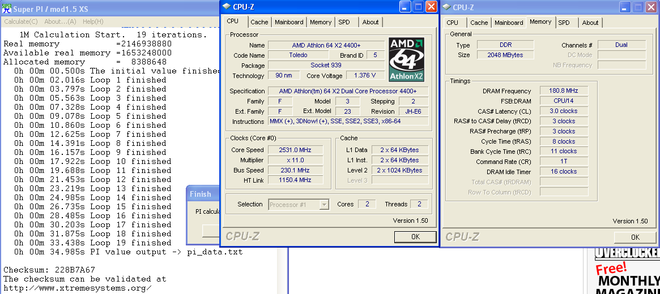Click the Package value Socket 939
Viewport: 660px width, 294px height.
click(326, 66)
